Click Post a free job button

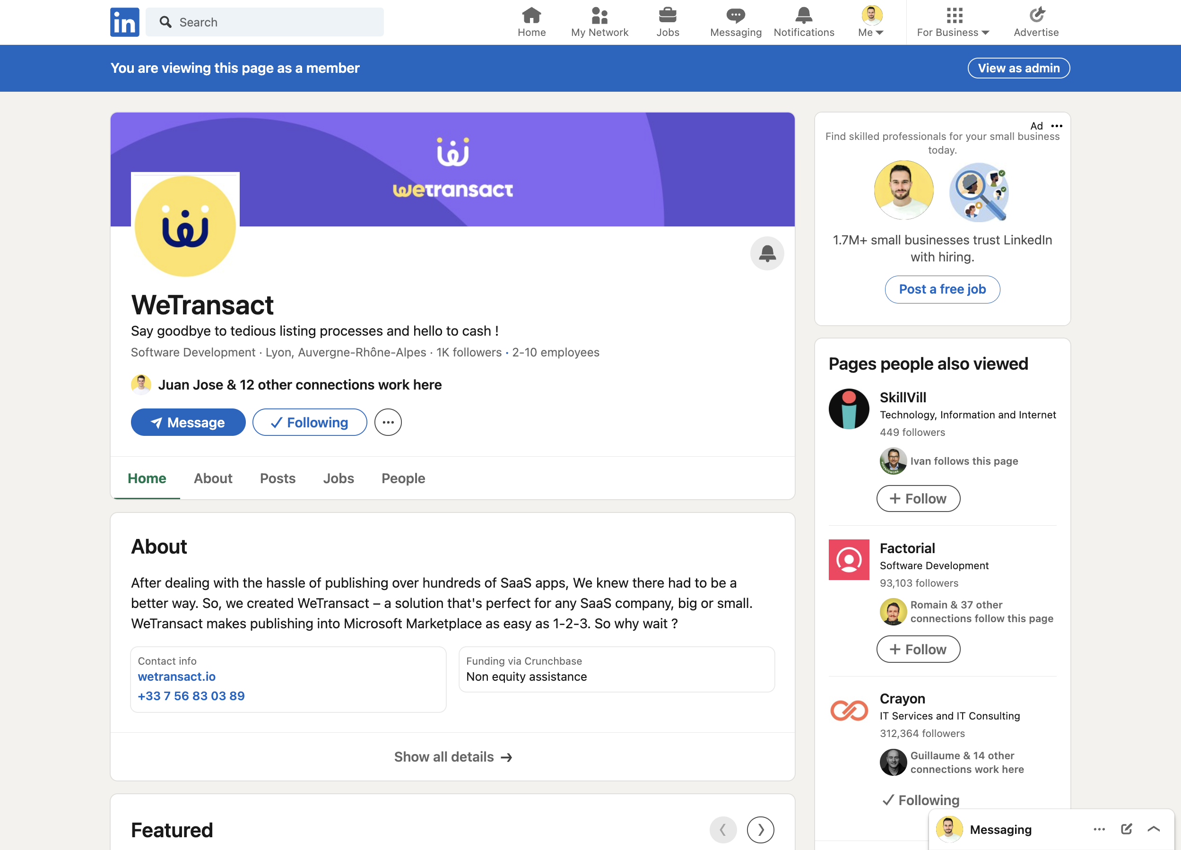click(x=942, y=289)
